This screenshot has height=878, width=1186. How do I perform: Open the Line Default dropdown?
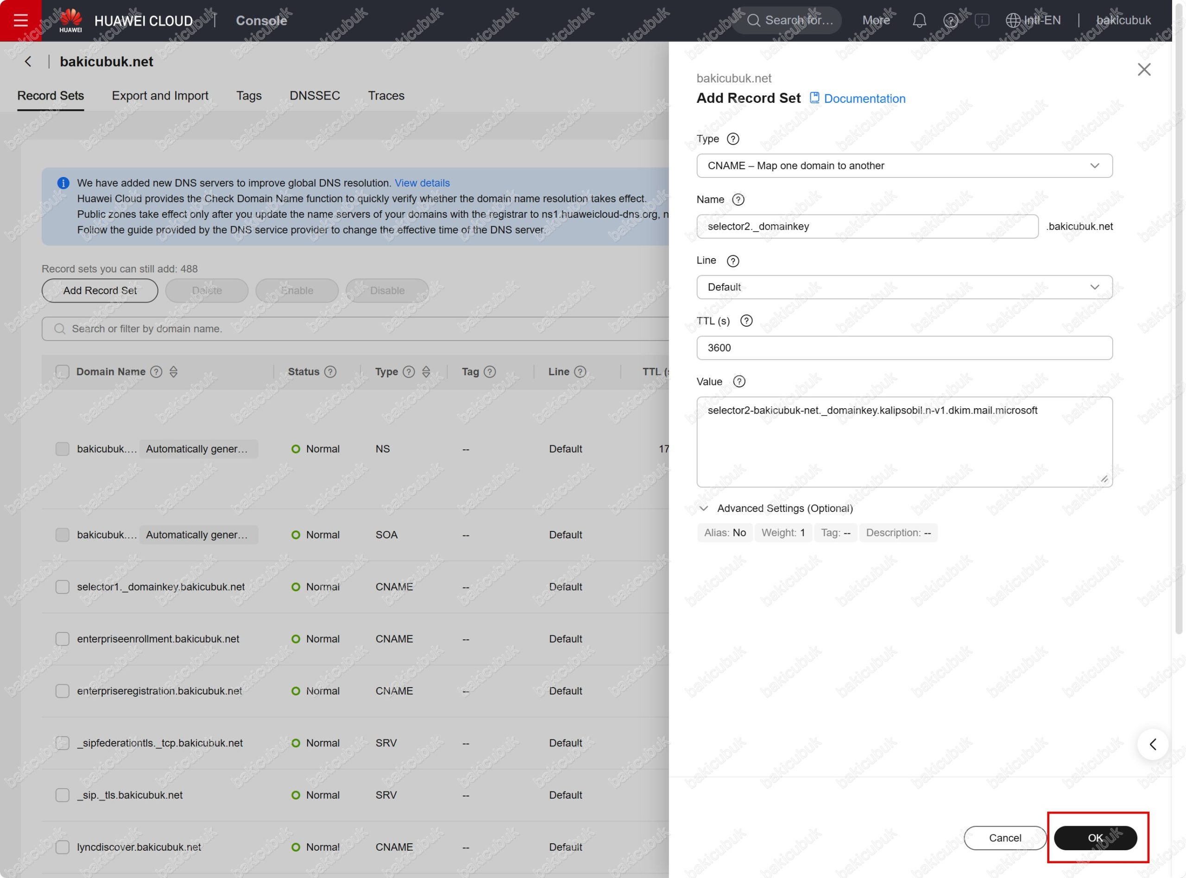pos(904,287)
